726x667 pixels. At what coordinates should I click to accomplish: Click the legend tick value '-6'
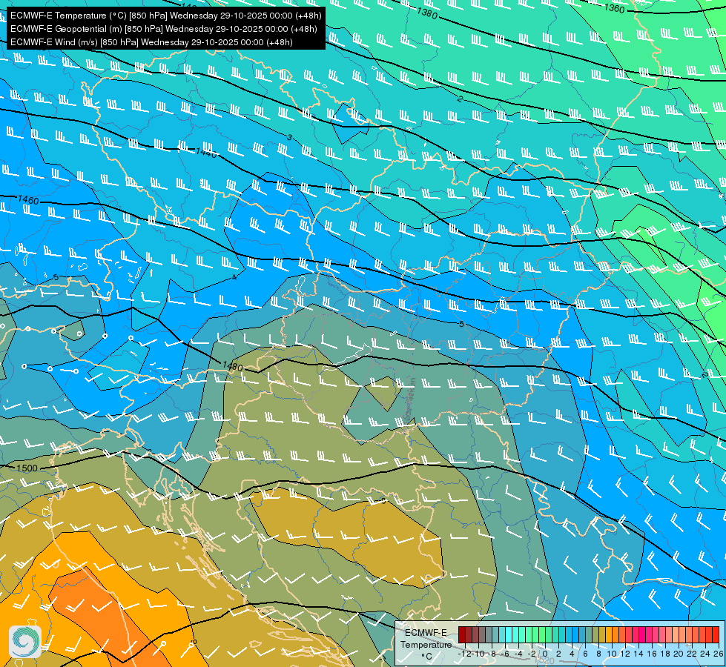pos(505,654)
